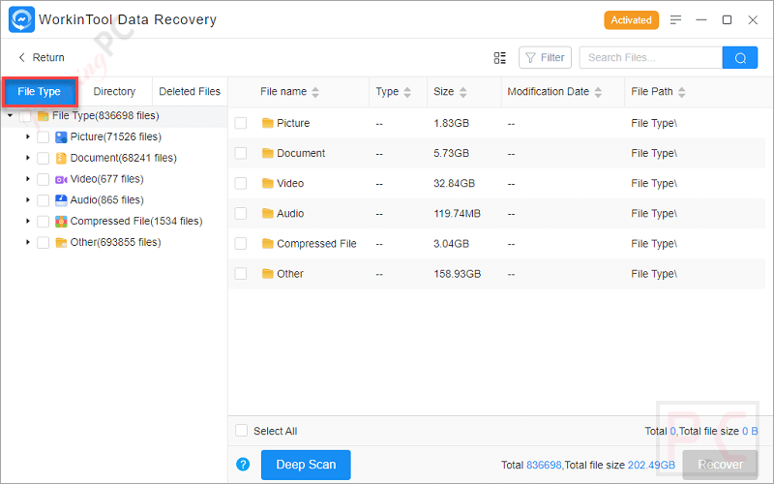This screenshot has width=774, height=484.
Task: Open the Filter options button
Action: [x=545, y=58]
